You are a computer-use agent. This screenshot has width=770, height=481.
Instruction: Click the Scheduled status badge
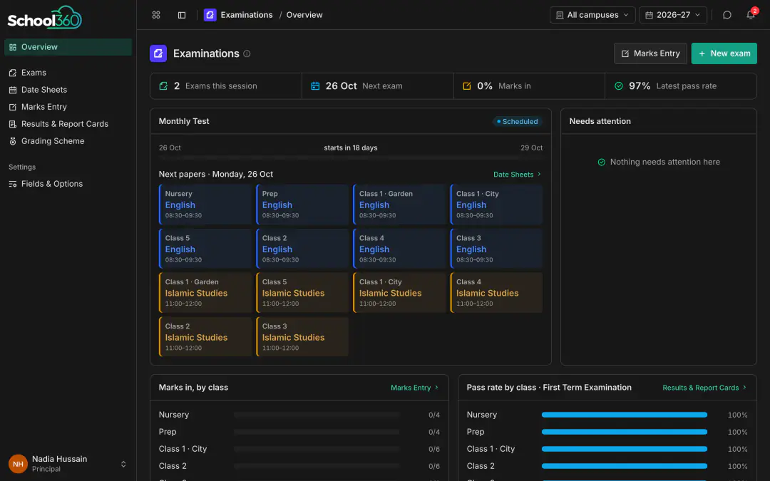tap(518, 122)
